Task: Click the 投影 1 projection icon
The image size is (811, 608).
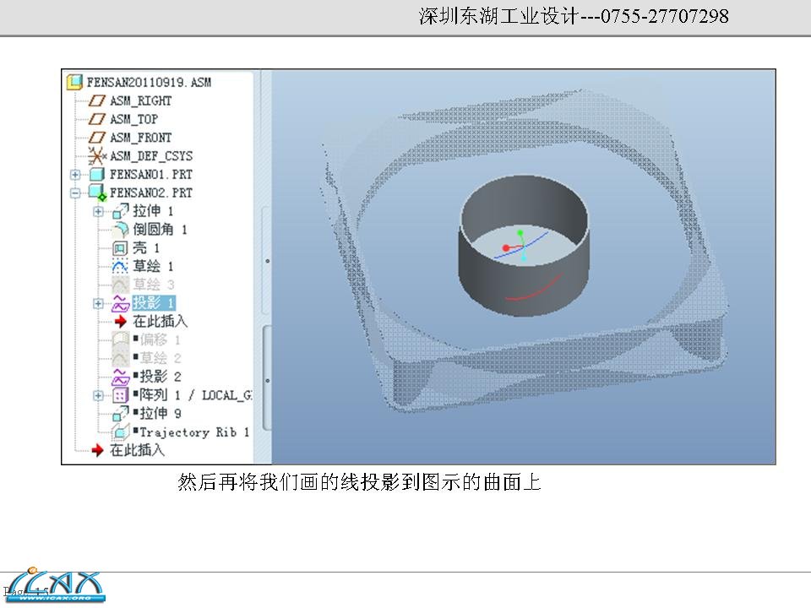Action: click(120, 303)
